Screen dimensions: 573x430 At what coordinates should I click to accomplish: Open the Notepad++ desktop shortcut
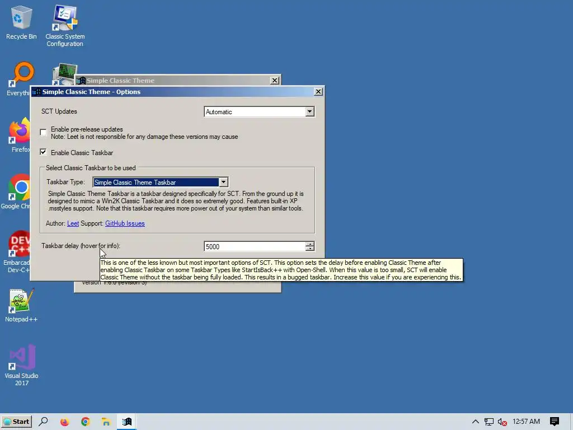(x=21, y=305)
